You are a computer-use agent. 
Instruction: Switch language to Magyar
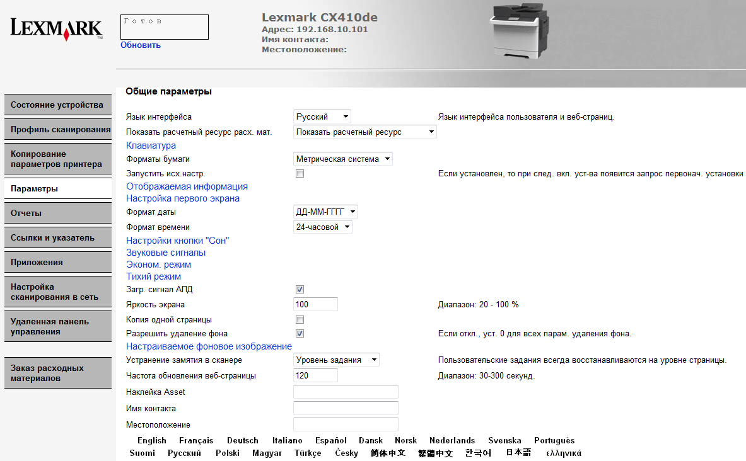click(267, 453)
